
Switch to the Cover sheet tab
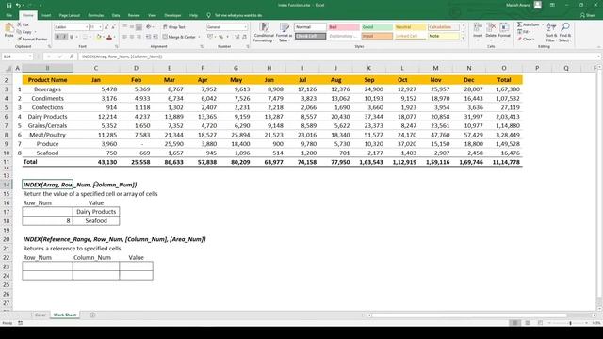40,315
